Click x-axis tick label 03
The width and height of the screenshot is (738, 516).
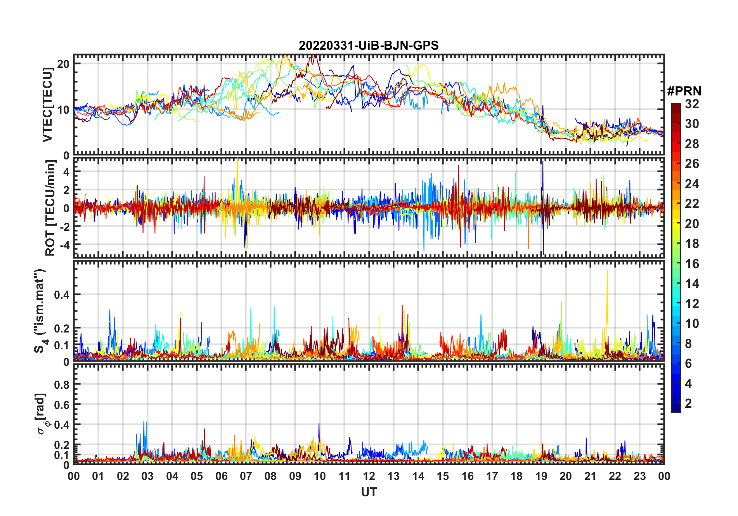coord(147,476)
